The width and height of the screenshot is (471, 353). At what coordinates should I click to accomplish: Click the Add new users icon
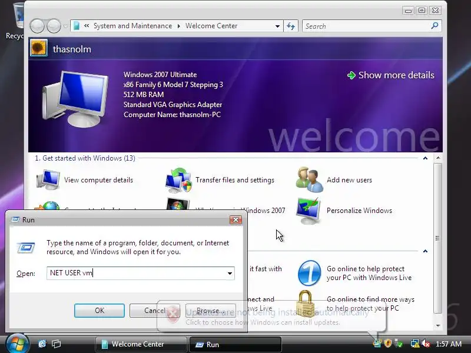[x=310, y=179]
